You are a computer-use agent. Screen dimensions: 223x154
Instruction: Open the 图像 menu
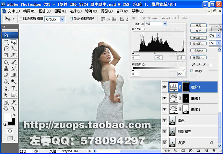click(45, 11)
